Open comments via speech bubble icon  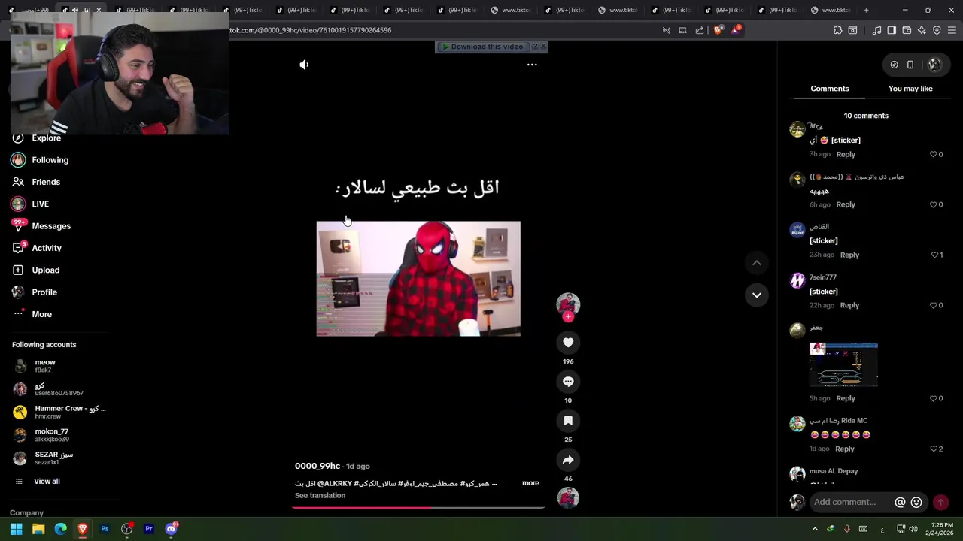click(568, 382)
